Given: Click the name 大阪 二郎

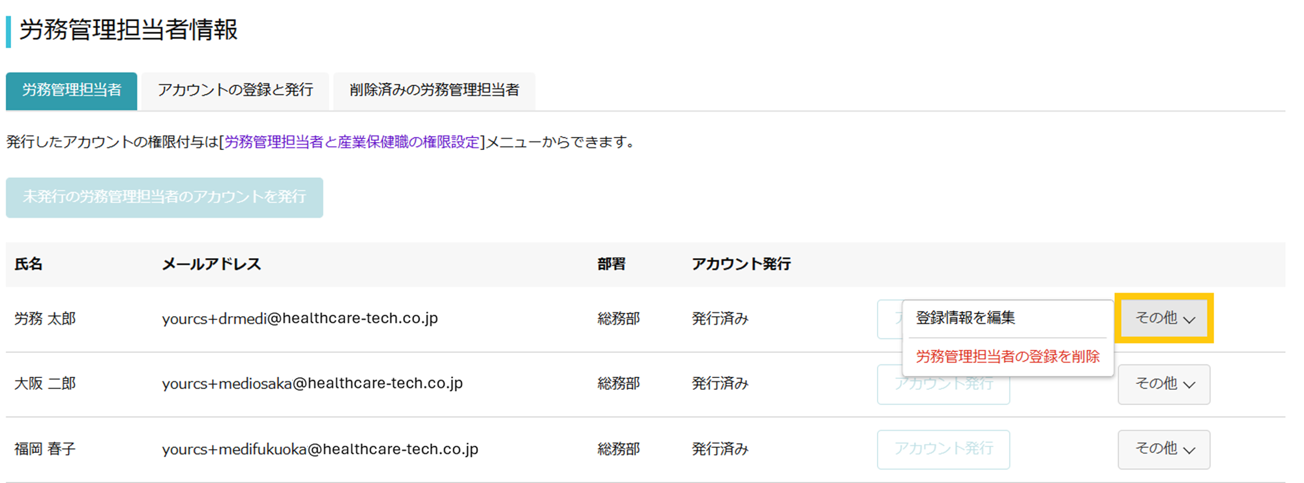Looking at the screenshot, I should (x=45, y=383).
